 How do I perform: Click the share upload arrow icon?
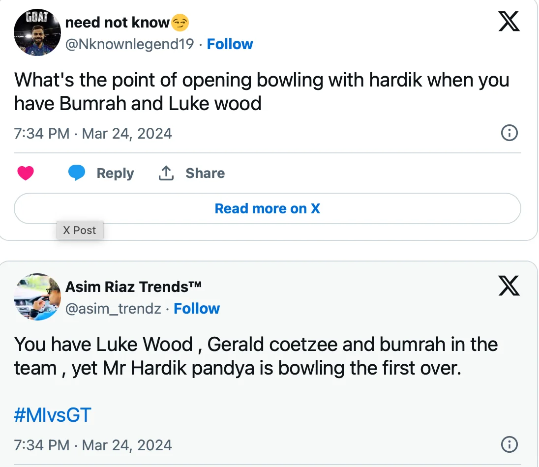coord(166,173)
